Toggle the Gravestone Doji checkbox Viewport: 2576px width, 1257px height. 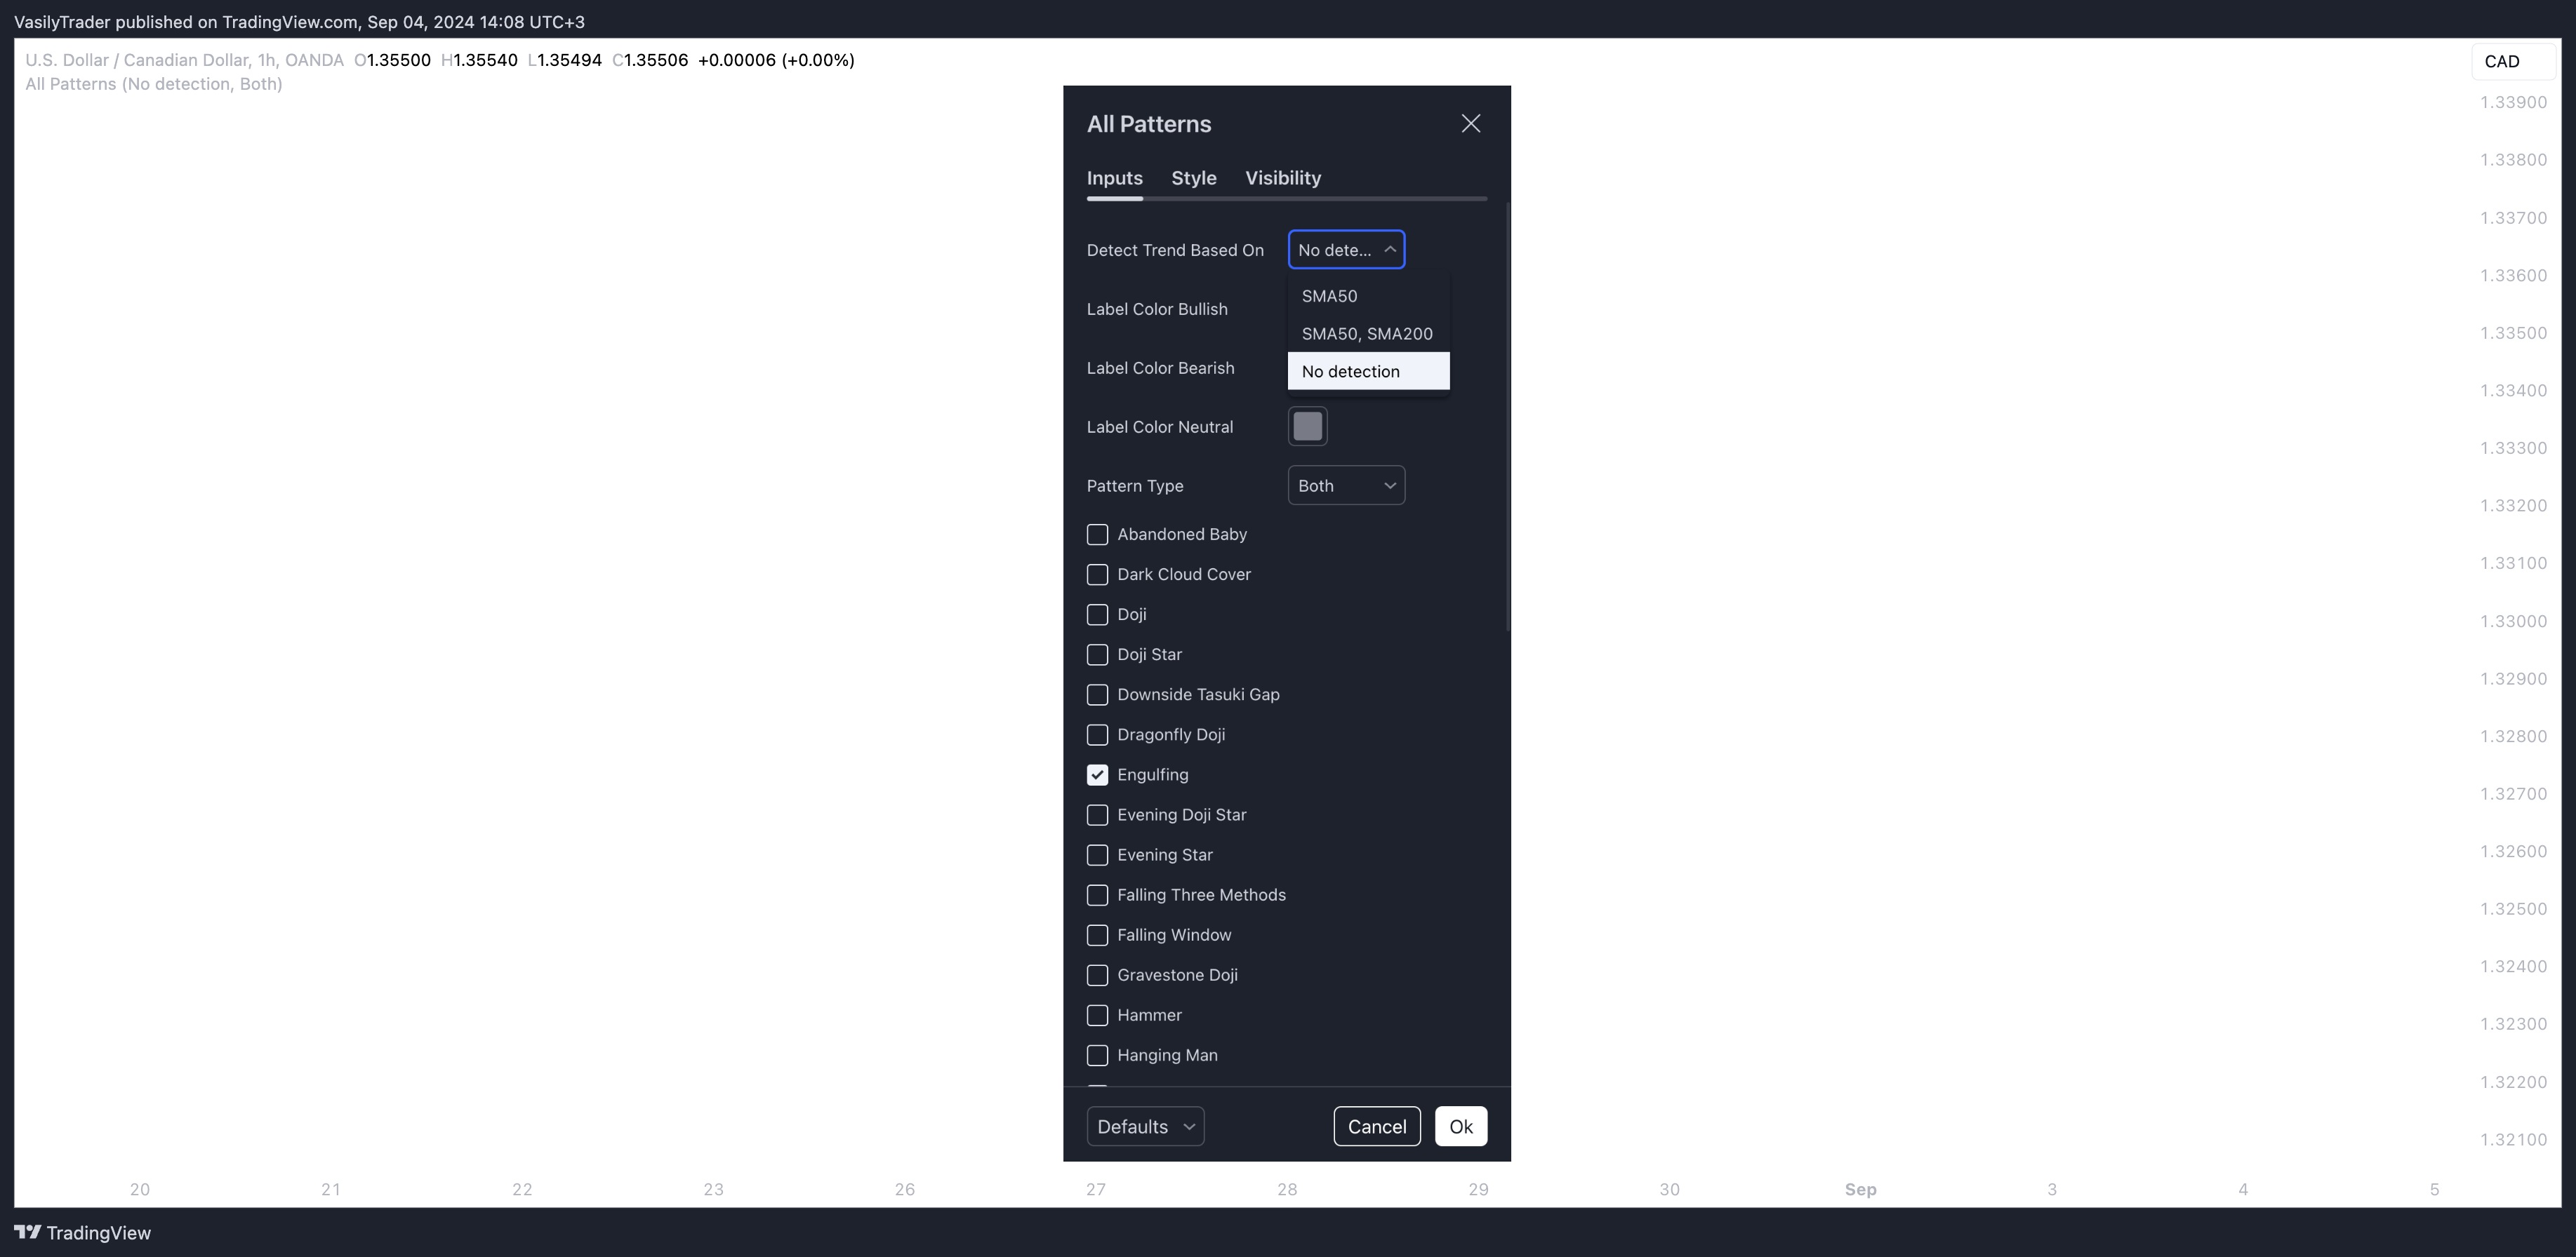point(1097,974)
